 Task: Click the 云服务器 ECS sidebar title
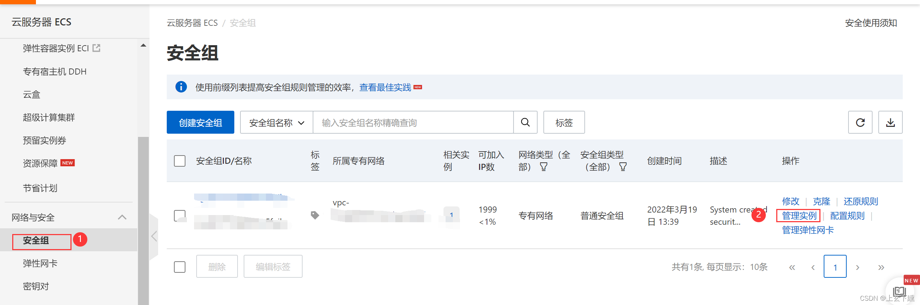click(41, 22)
